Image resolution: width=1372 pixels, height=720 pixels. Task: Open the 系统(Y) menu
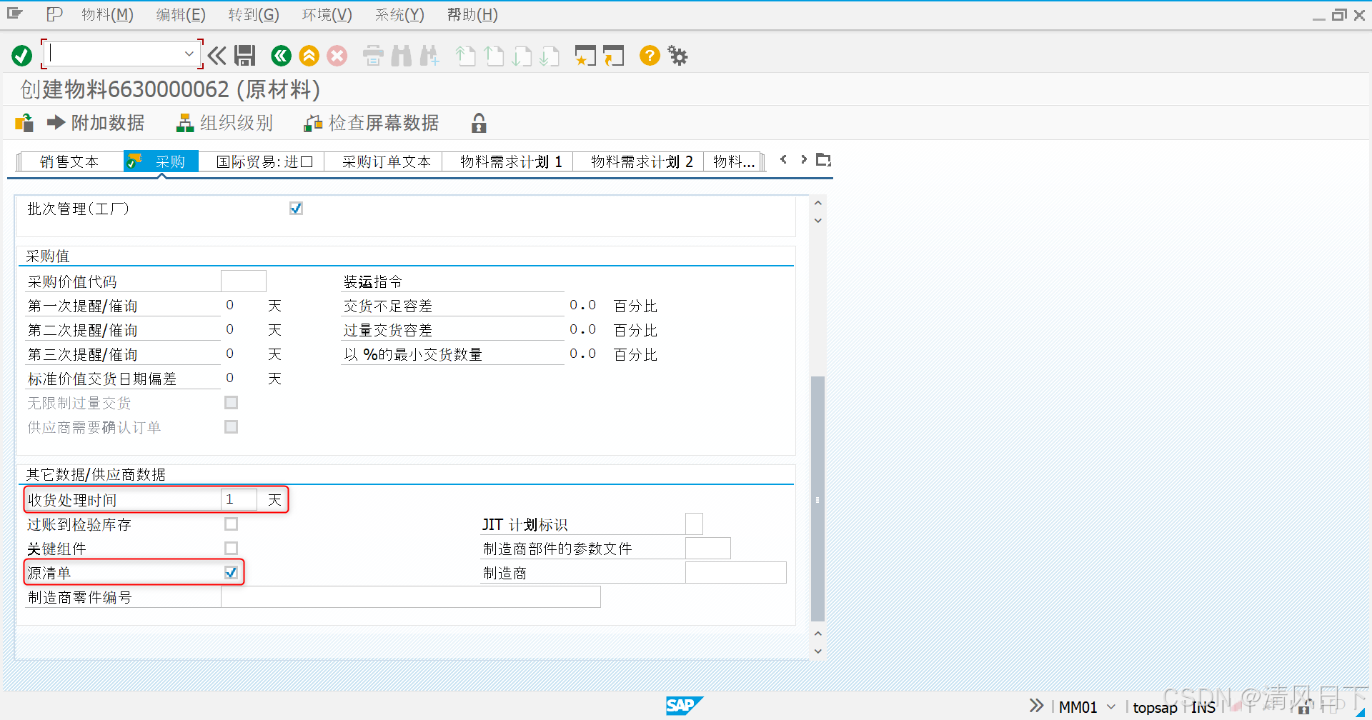pyautogui.click(x=398, y=14)
